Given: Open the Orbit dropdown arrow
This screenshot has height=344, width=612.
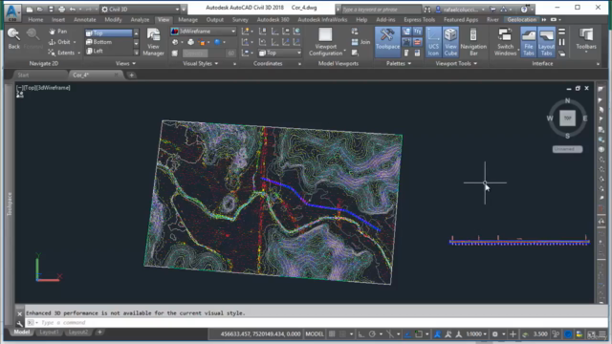Looking at the screenshot, I should coord(75,42).
